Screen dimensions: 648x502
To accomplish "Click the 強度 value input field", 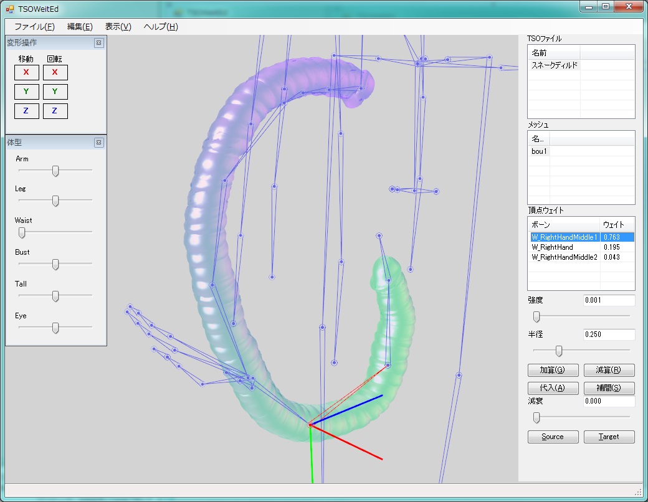I will (609, 300).
